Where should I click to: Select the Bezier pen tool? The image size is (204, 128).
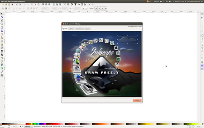tap(2, 48)
